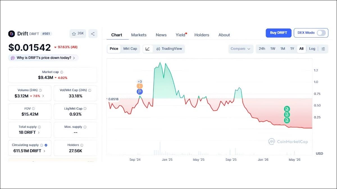Open the Compare dropdown
This screenshot has width=337, height=189.
point(241,49)
